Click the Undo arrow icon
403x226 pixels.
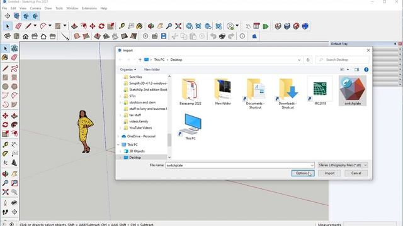tap(213, 36)
